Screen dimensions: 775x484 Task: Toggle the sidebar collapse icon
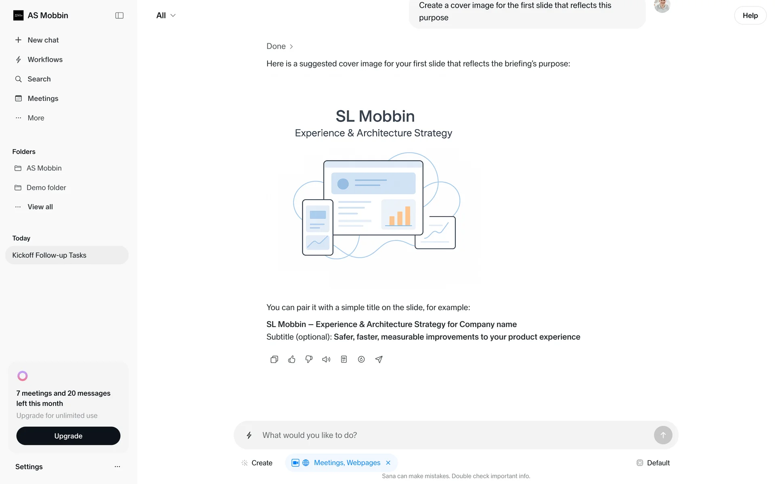[x=119, y=15]
